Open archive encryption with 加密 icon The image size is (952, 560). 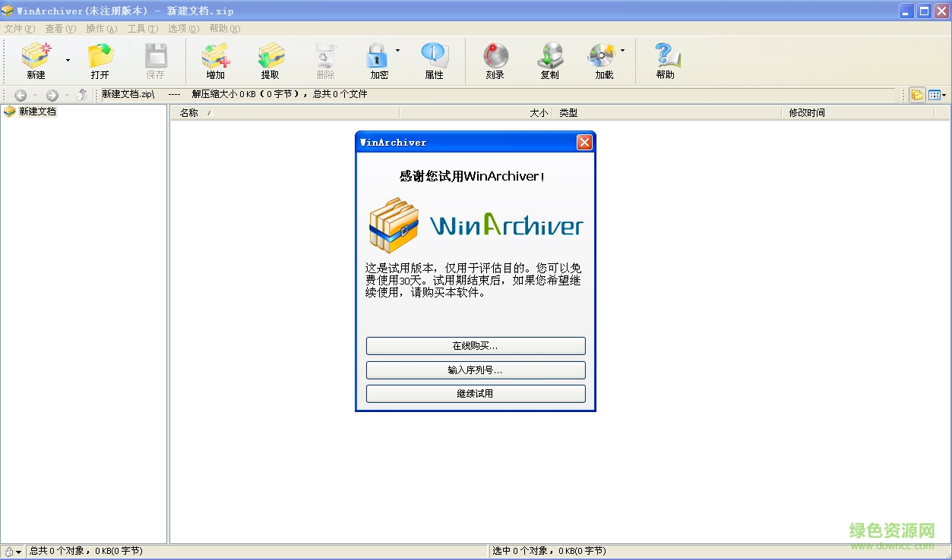pyautogui.click(x=378, y=61)
